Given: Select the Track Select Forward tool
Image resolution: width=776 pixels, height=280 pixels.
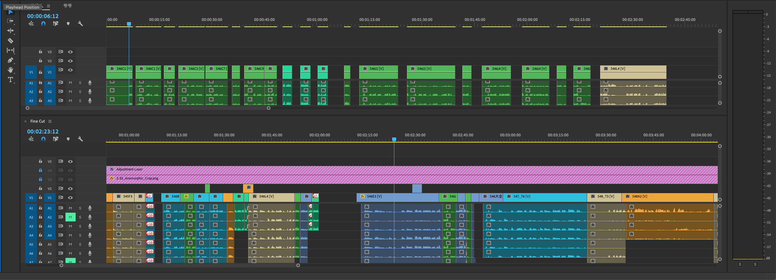Looking at the screenshot, I should (x=10, y=21).
